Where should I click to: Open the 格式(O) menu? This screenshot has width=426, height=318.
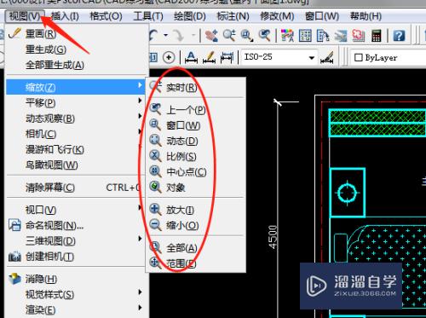click(x=106, y=16)
